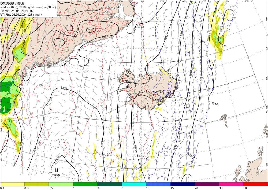The image size is (268, 190).
Task: Click the yellow 0.1–0.3 legend swatch
Action: (x=12, y=184)
